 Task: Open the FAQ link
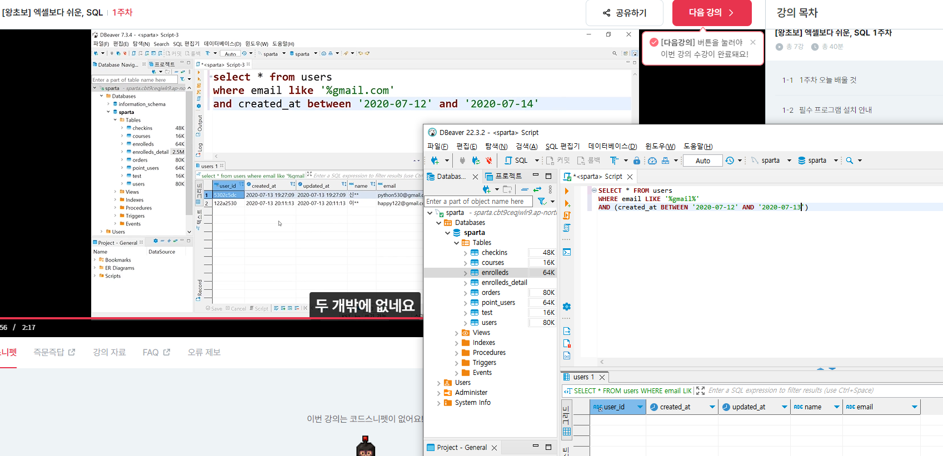[156, 352]
